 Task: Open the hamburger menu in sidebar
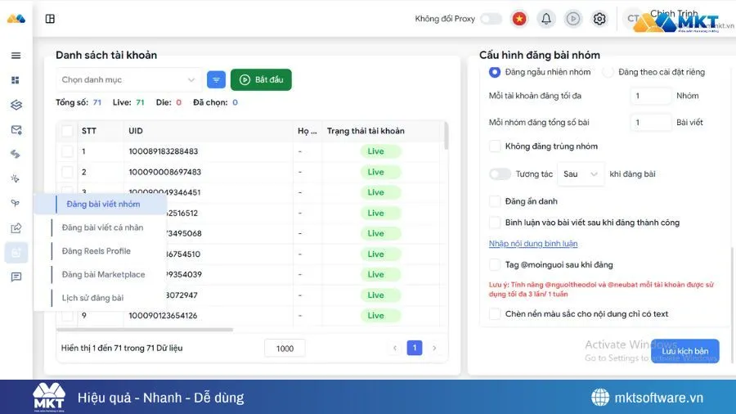tap(16, 56)
